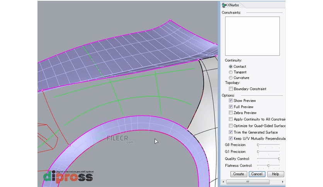Click the wheel arch flange surface
This screenshot has height=187, width=323.
pyautogui.click(x=142, y=123)
